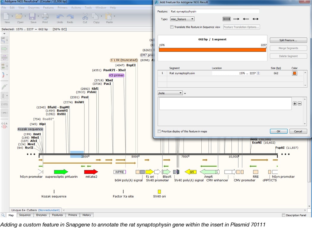
Task: Select the Undo icon in the toolbar
Action: pos(59,17)
